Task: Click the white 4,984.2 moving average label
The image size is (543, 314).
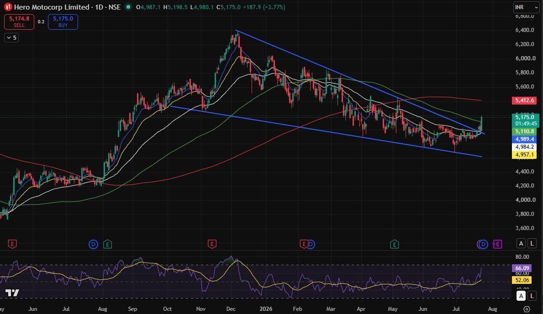Action: pyautogui.click(x=524, y=147)
